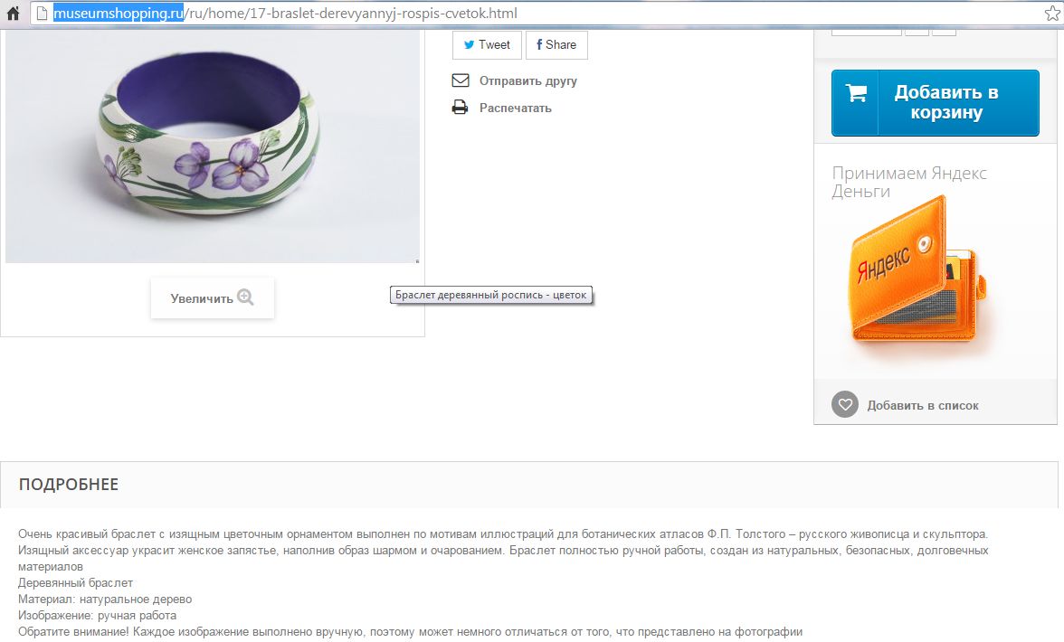This screenshot has width=1064, height=642.
Task: Open the ПОДРОБНЕЕ tab
Action: [x=69, y=485]
